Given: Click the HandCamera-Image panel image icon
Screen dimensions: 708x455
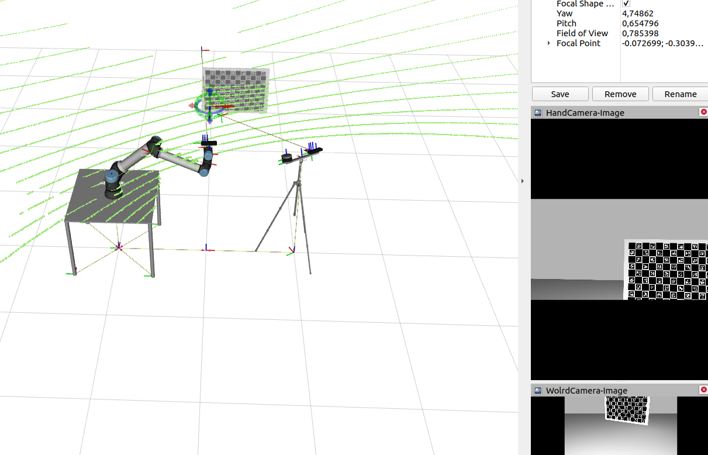Looking at the screenshot, I should pos(537,112).
